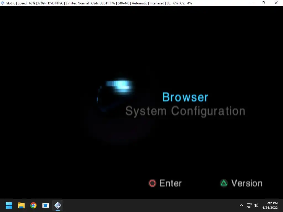
Task: Open the blue window app on taskbar
Action: (x=46, y=205)
